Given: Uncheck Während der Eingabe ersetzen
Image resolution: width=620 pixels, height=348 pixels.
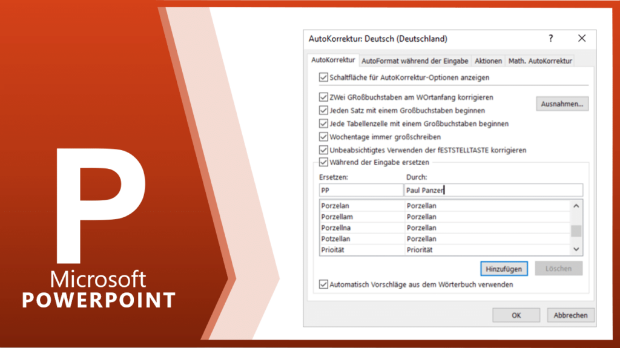Looking at the screenshot, I should tap(323, 162).
